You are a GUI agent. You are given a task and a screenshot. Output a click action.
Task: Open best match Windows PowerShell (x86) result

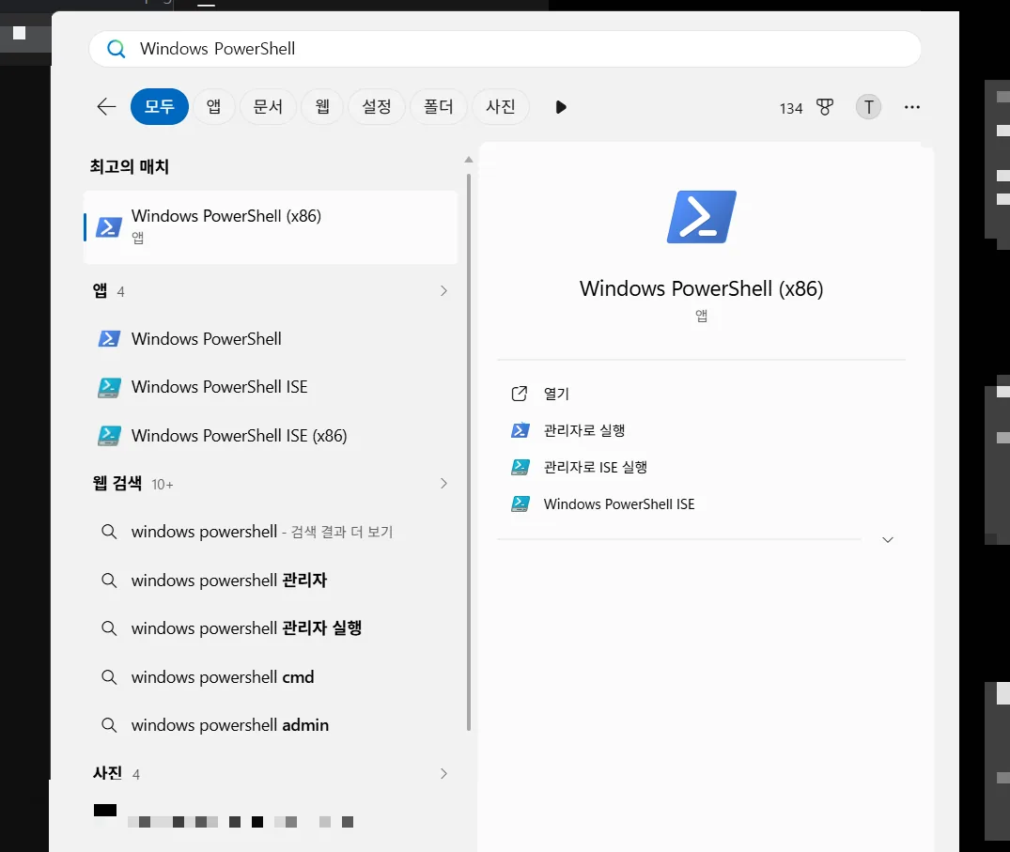271,226
